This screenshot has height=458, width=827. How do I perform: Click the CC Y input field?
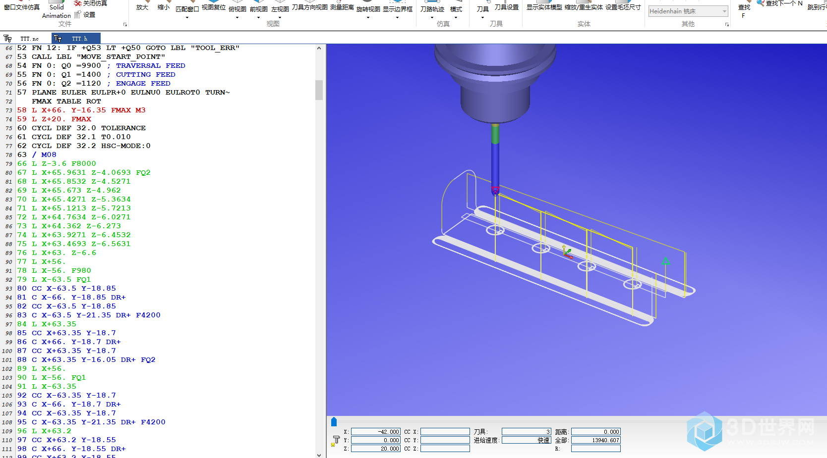[445, 440]
